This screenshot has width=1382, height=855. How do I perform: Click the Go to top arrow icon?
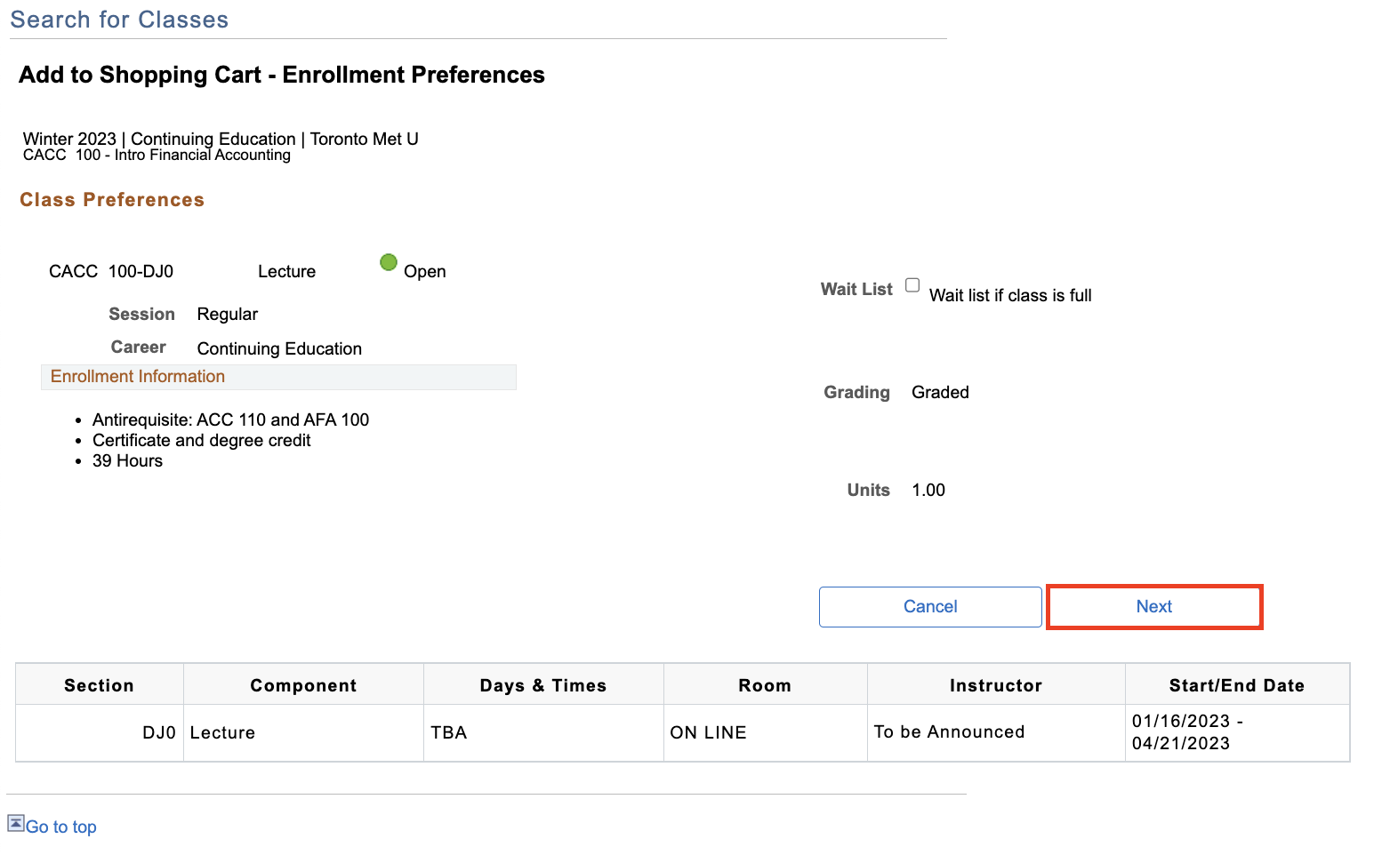click(16, 823)
